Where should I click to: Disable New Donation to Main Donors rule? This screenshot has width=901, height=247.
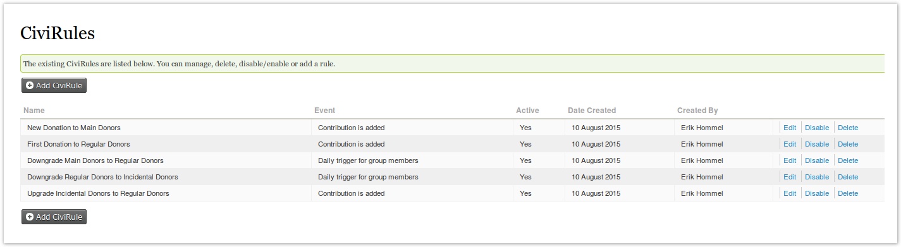(817, 128)
